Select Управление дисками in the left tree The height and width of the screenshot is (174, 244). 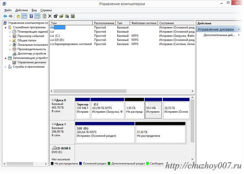(32, 62)
